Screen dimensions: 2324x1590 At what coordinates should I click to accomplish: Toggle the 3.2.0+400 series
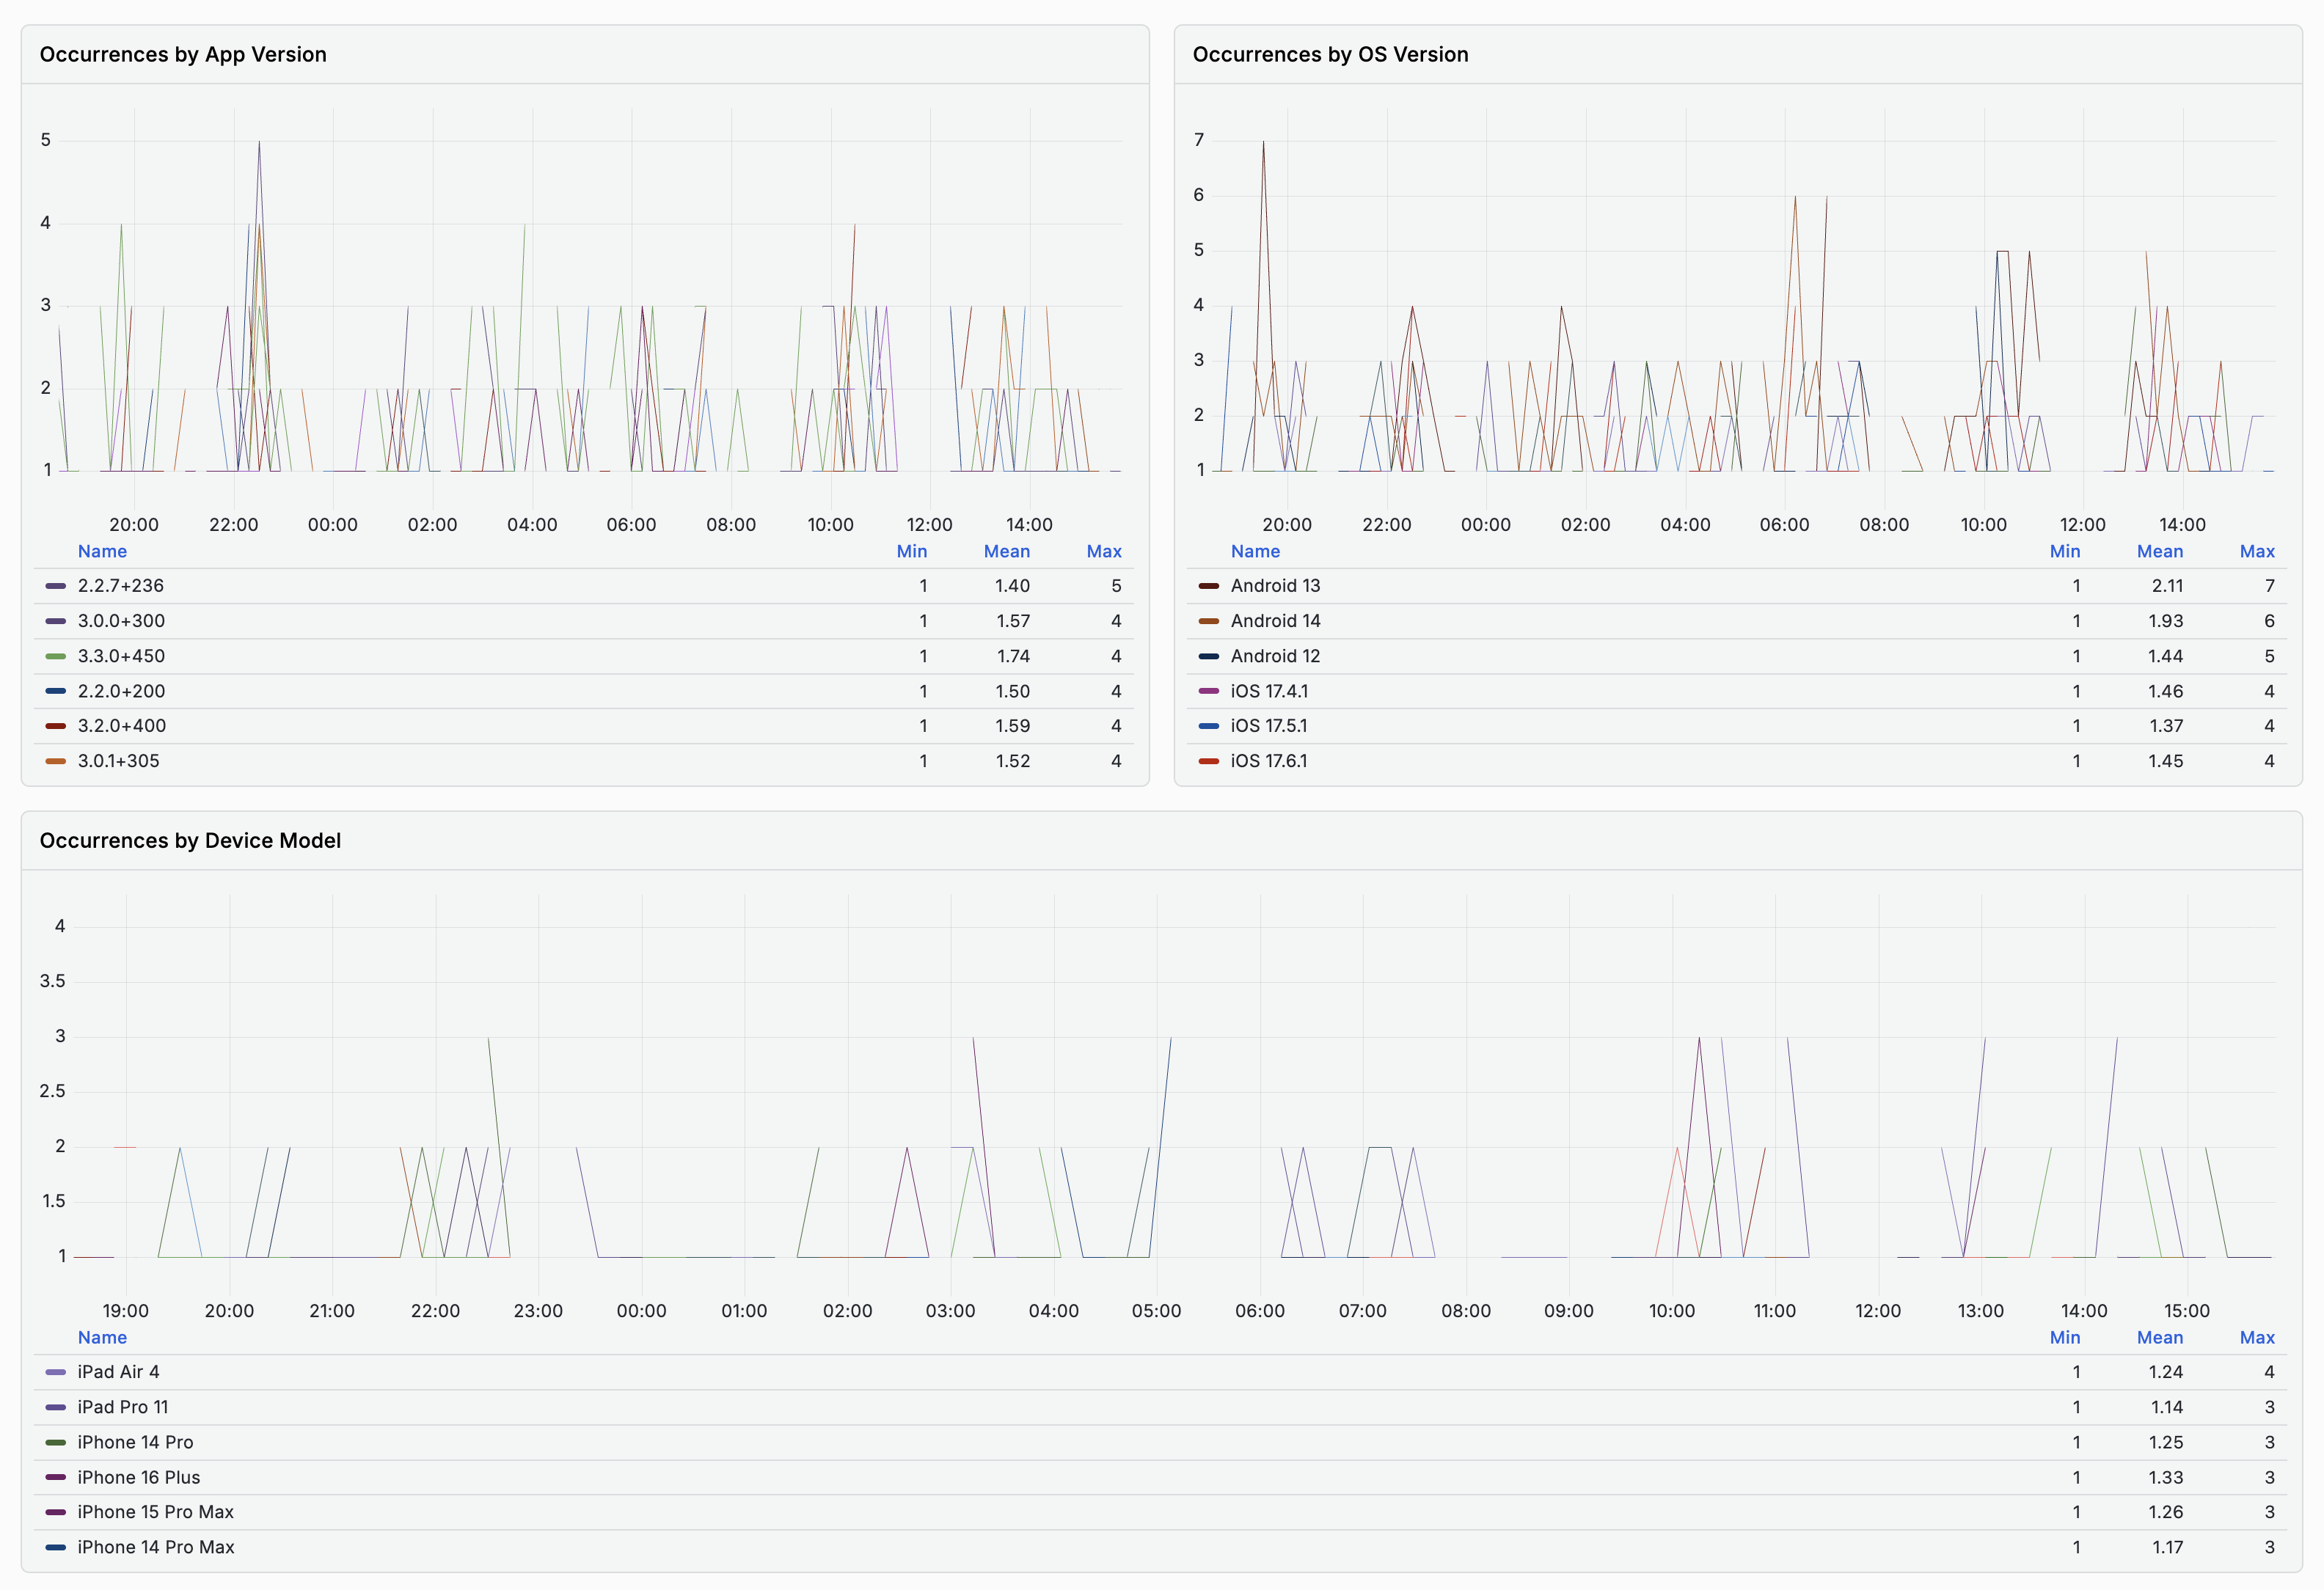[122, 726]
